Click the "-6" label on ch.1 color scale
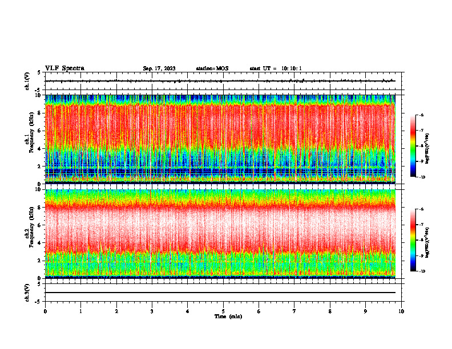This screenshot has width=452, height=349. click(421, 115)
